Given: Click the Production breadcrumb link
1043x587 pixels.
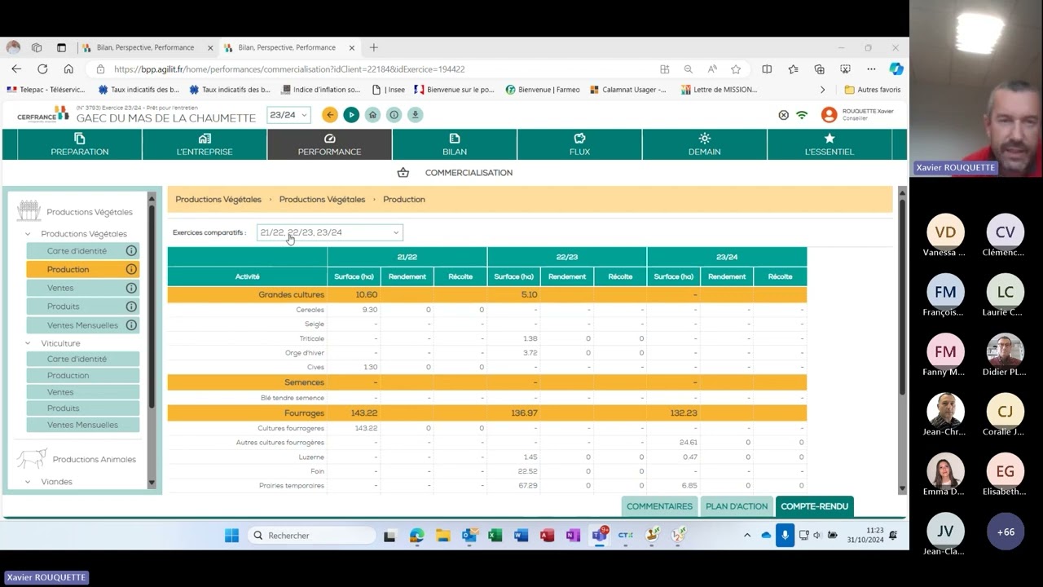Looking at the screenshot, I should point(404,199).
